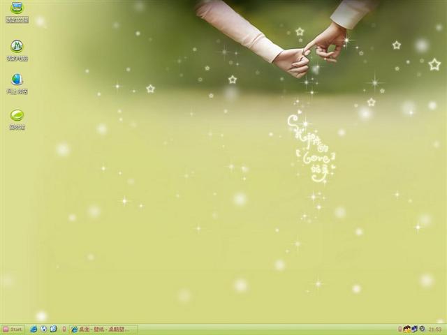Open the messenger people icon in tray
This screenshot has height=335, width=447.
(x=406, y=329)
